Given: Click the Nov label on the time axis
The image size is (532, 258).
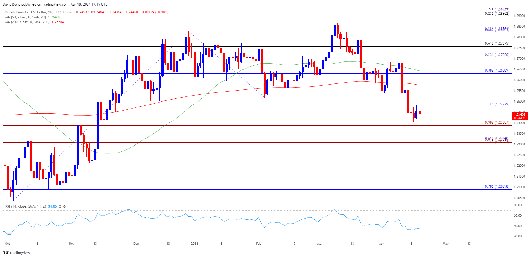Looking at the screenshot, I should click(72, 244).
